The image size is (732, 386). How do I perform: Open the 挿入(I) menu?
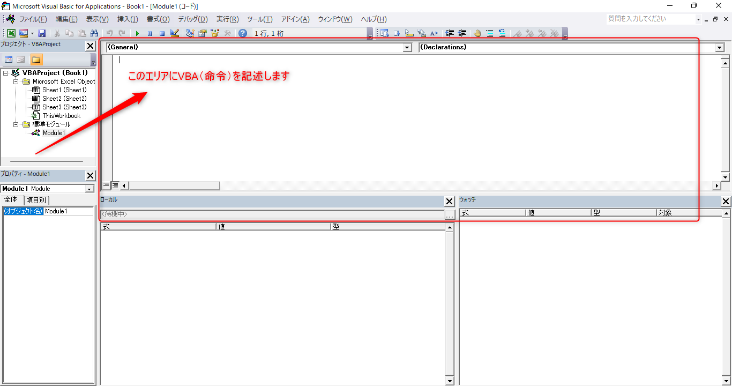tap(128, 19)
